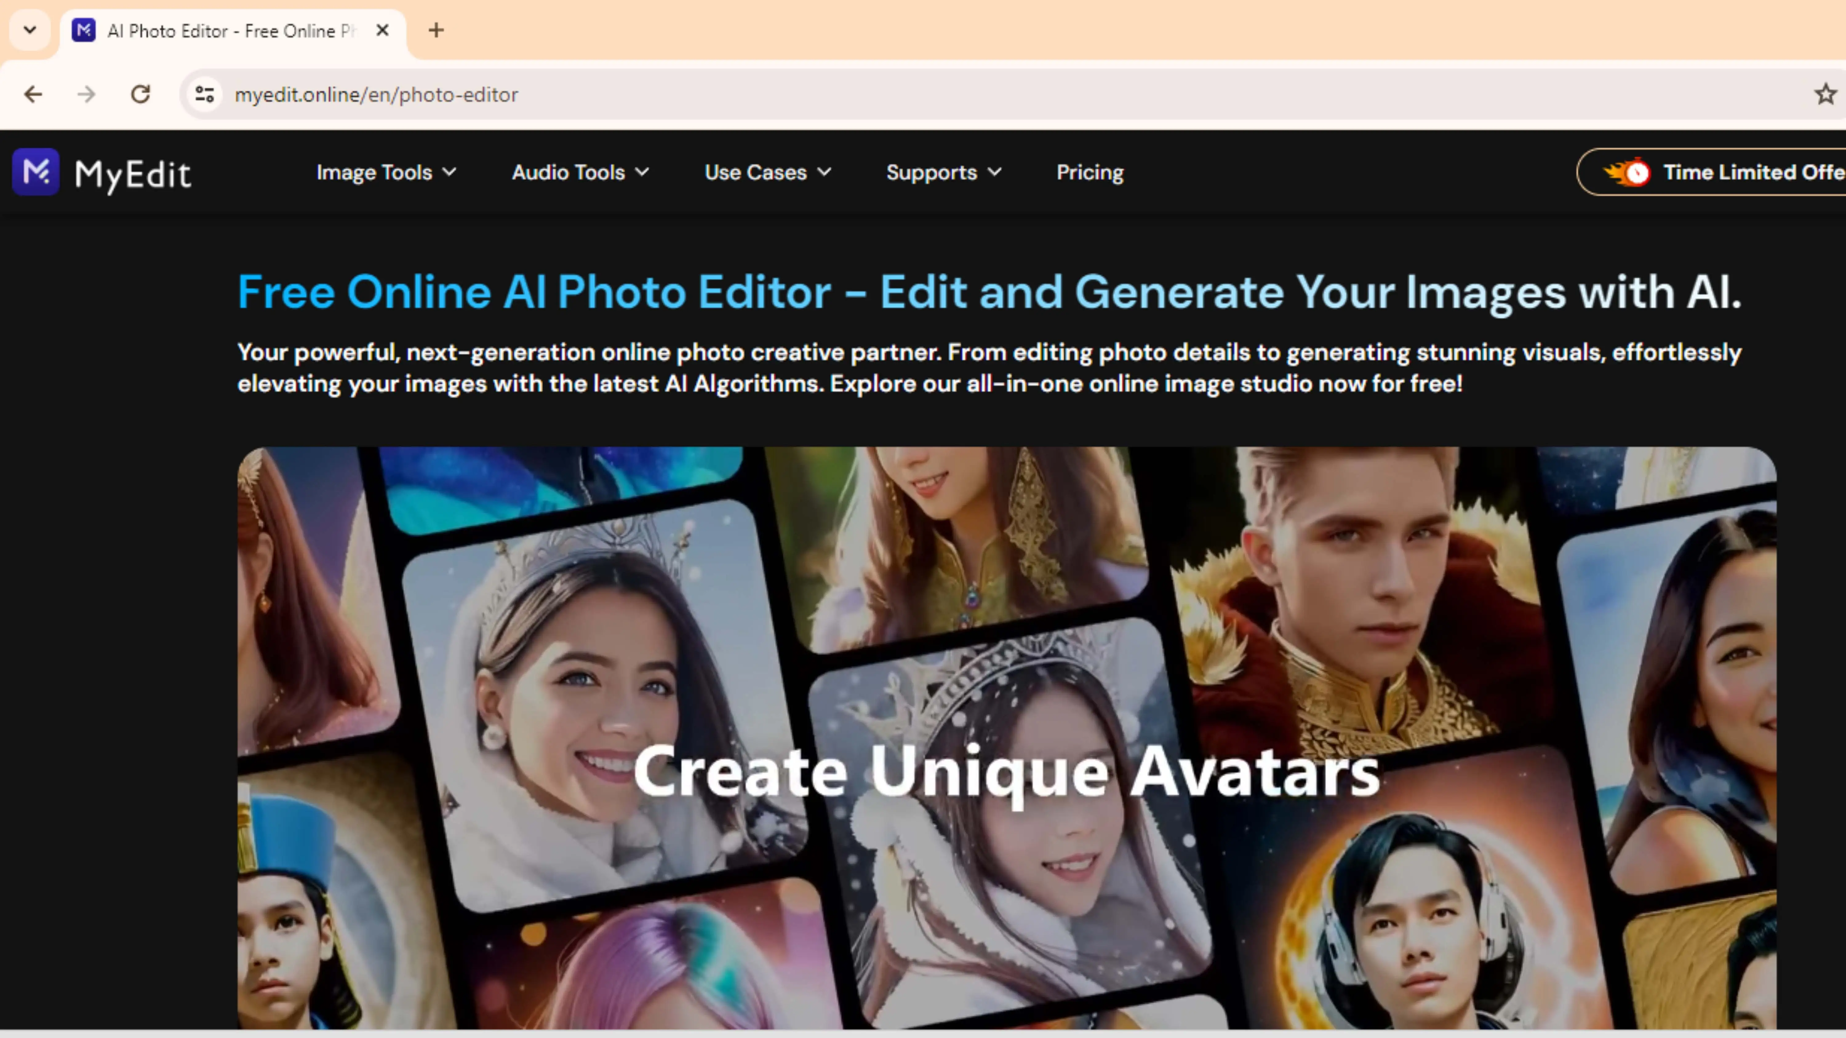Viewport: 1846px width, 1038px height.
Task: Click the Time Limited Offer button
Action: point(1711,172)
